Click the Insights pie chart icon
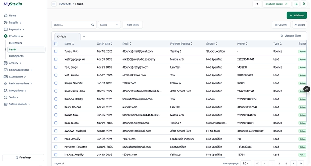 pos(5,22)
